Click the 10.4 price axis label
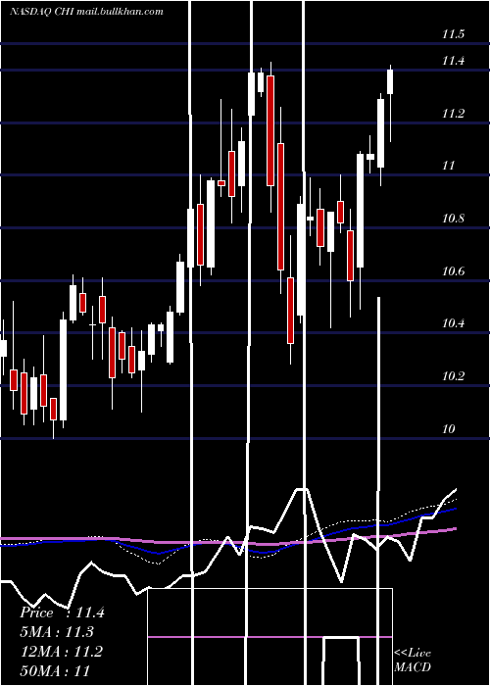Viewport: 490px width, 686px height. click(453, 323)
